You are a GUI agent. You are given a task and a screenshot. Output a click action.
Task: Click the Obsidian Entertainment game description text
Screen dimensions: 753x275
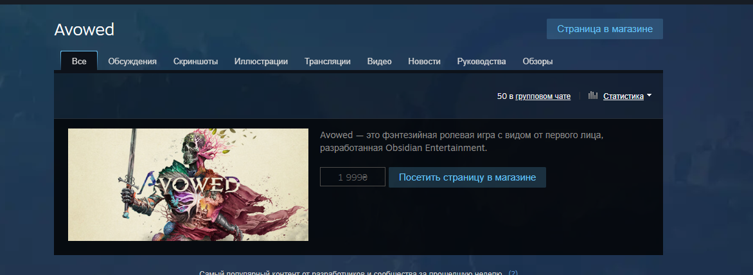461,141
